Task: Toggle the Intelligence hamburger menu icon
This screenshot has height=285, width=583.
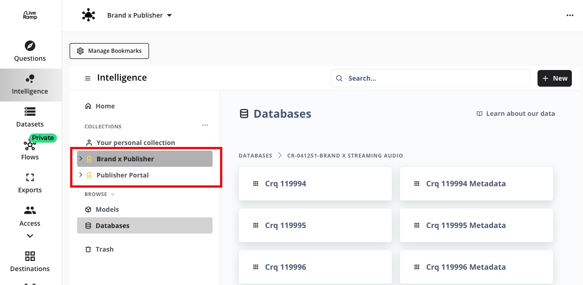Action: [x=88, y=78]
